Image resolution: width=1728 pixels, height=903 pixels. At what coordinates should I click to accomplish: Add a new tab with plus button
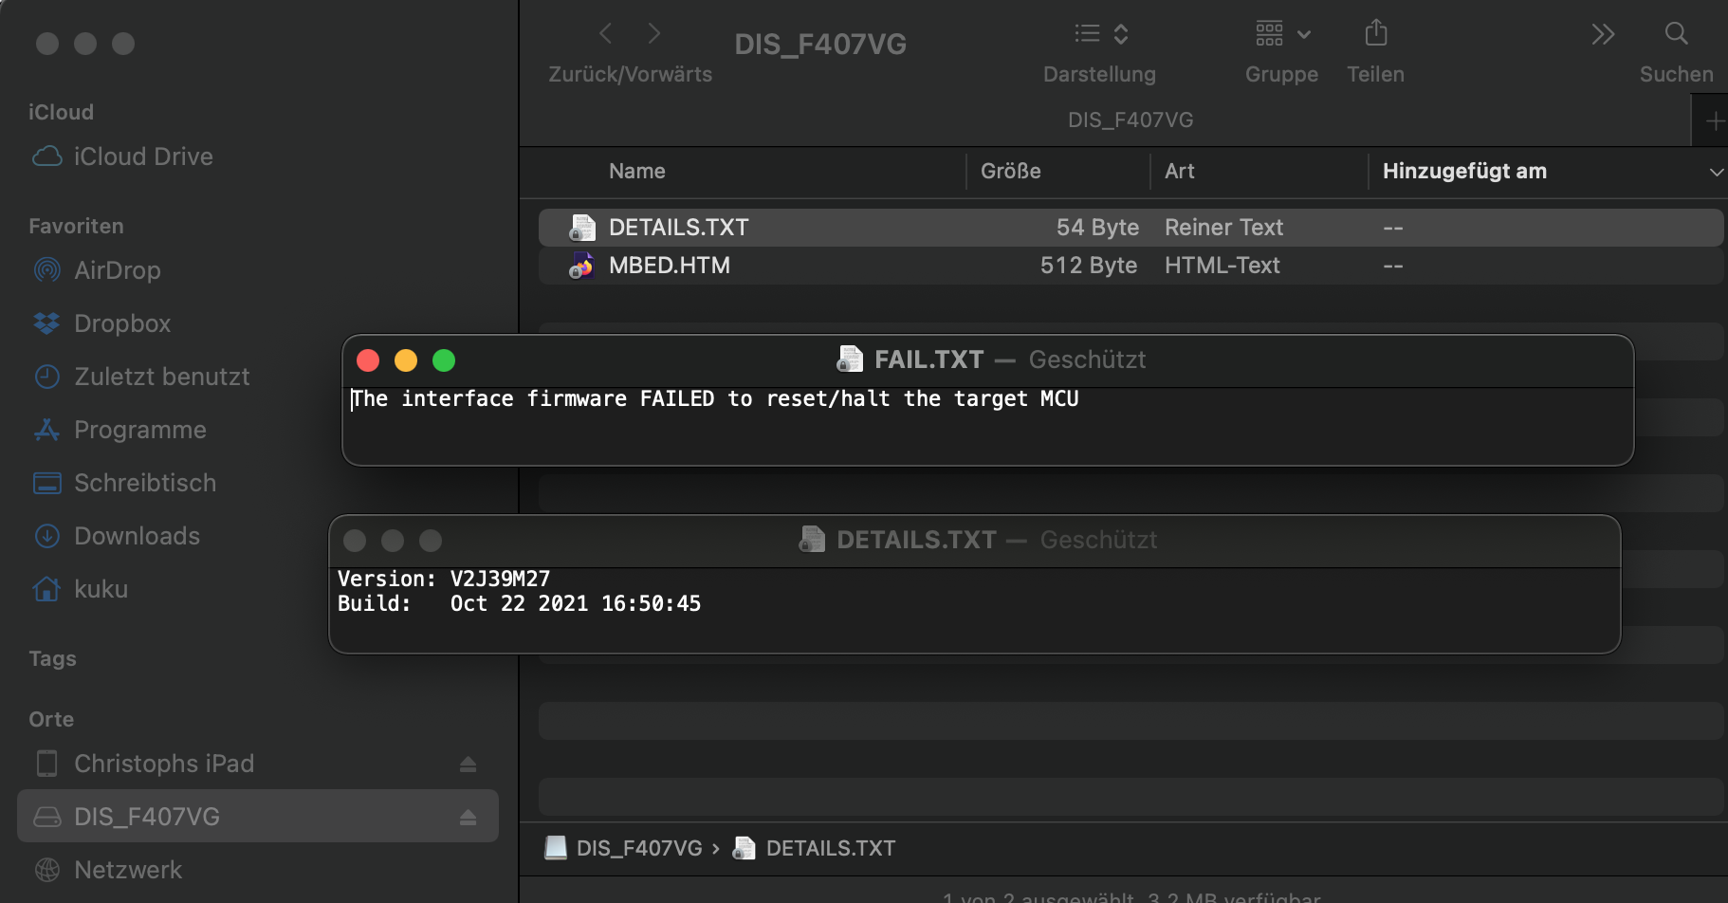pyautogui.click(x=1715, y=120)
